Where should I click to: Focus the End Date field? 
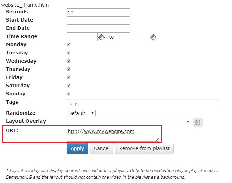click(98, 29)
